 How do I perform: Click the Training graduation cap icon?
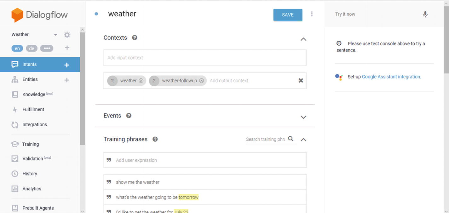pyautogui.click(x=15, y=144)
